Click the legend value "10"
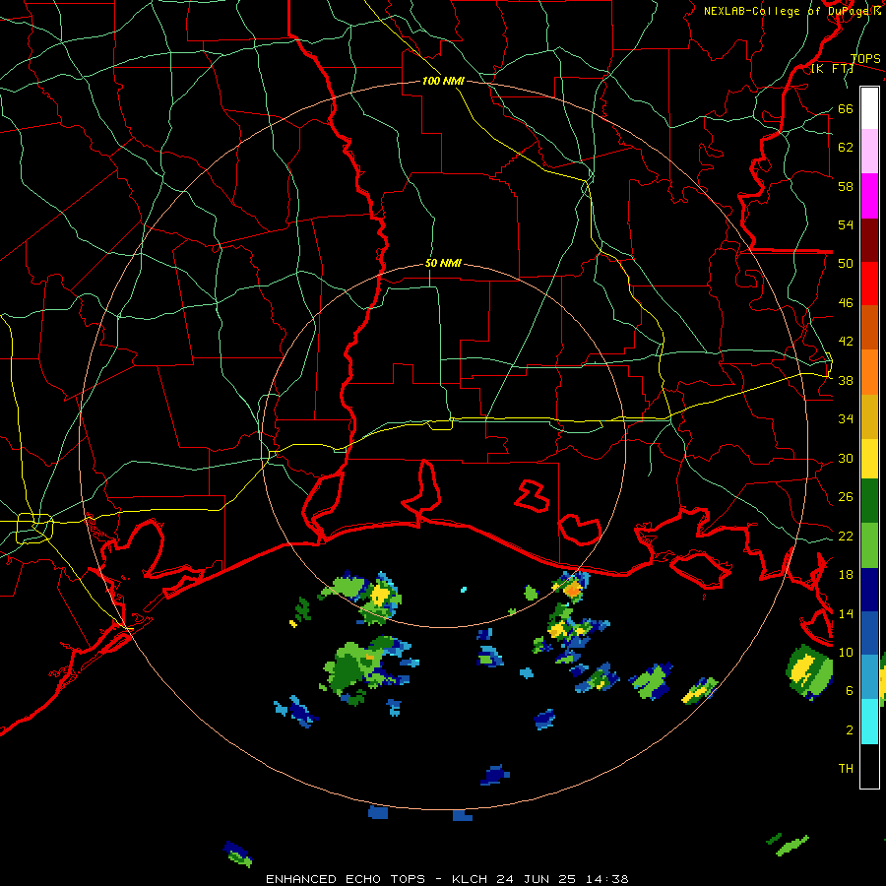The image size is (886, 886). click(x=846, y=652)
